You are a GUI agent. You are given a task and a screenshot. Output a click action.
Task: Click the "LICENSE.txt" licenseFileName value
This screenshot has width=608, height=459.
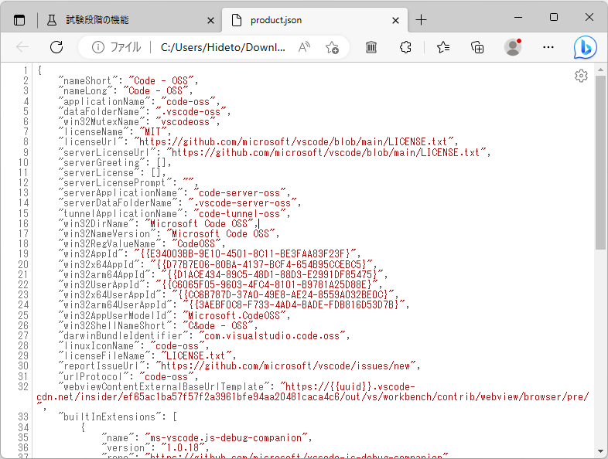[196, 355]
